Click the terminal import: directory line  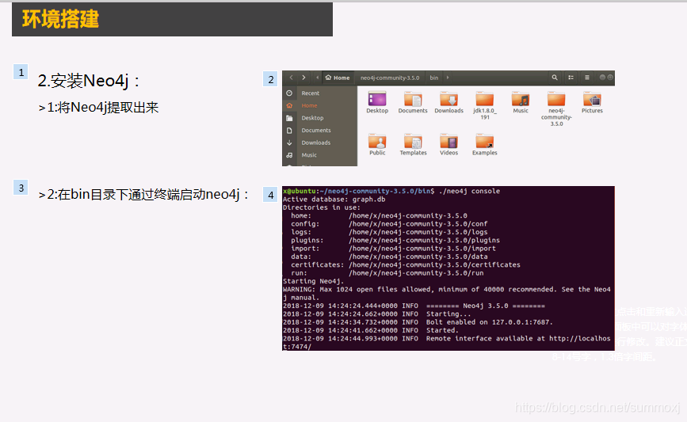tap(394, 248)
